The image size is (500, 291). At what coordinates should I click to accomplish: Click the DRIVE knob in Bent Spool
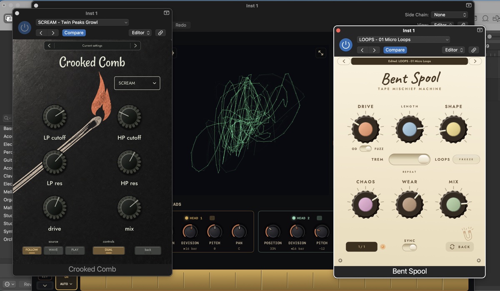click(x=365, y=129)
